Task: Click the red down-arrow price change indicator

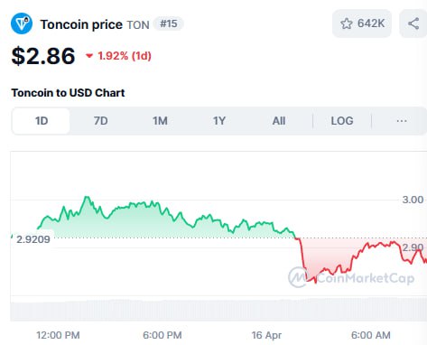Action: point(89,56)
